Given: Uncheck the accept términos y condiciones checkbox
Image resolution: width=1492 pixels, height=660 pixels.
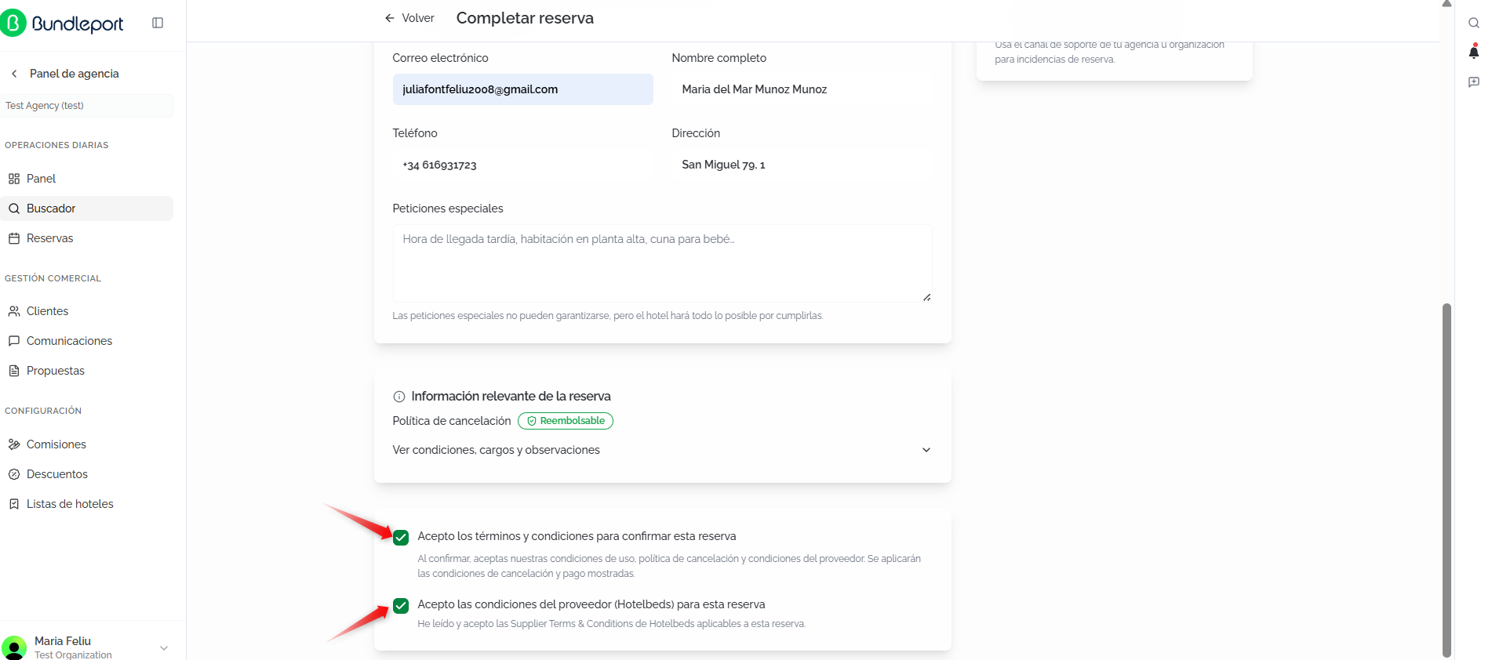Looking at the screenshot, I should click(401, 537).
